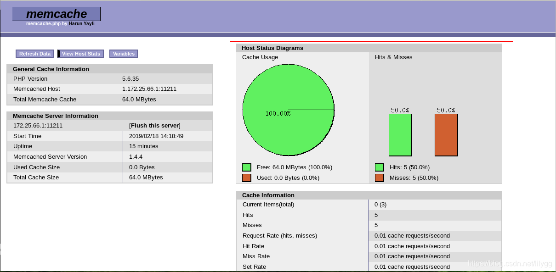The image size is (556, 272).
Task: Select server version value 1.4.4
Action: 136,157
